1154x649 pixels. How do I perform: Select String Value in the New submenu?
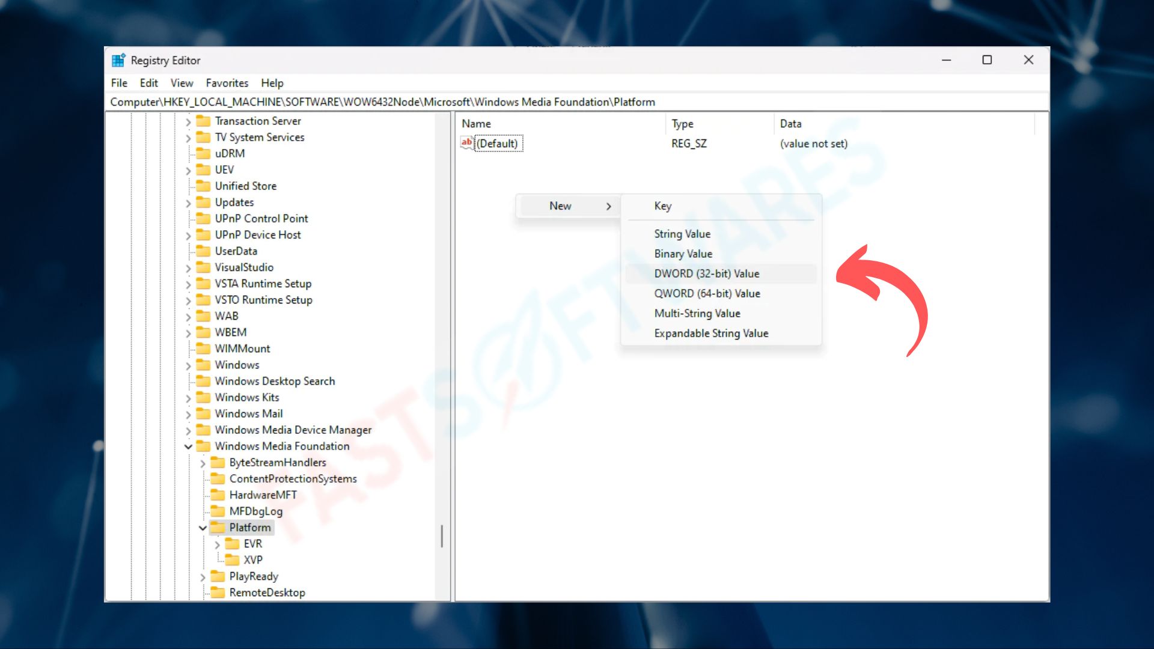pyautogui.click(x=721, y=234)
